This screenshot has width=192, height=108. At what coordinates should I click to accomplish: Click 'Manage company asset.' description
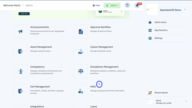pyautogui.click(x=40, y=51)
